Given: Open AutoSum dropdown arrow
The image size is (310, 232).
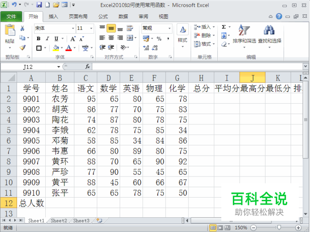Looking at the screenshot, I should point(229,27).
